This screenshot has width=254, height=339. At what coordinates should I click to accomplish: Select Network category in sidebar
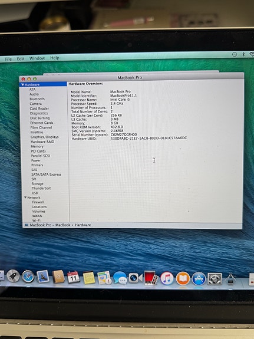(34, 198)
